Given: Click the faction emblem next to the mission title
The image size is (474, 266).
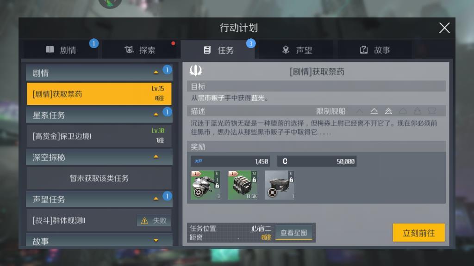Looking at the screenshot, I should pos(196,71).
